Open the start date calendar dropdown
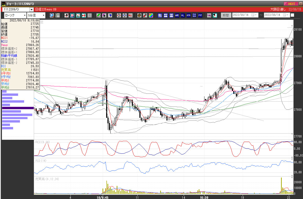This screenshot has height=199, width=303. (254, 15)
